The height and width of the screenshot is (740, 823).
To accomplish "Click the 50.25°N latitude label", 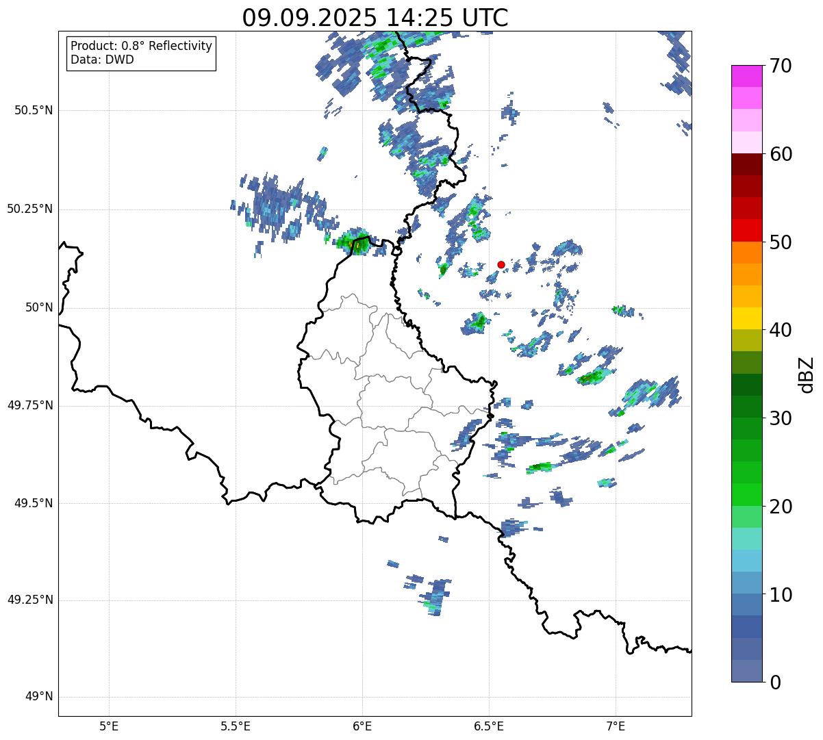I will tap(30, 209).
